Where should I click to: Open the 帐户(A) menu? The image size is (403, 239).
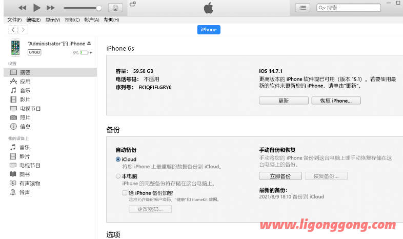pos(92,20)
